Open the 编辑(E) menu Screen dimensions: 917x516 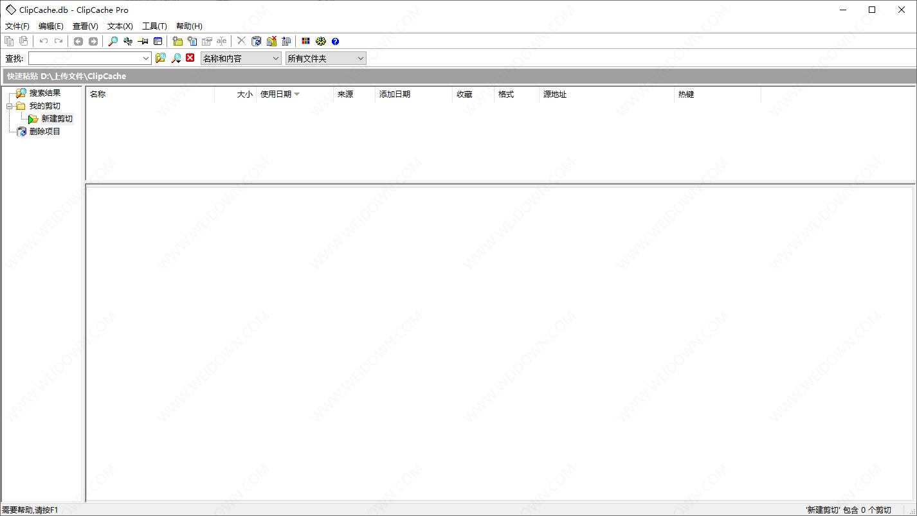point(51,26)
